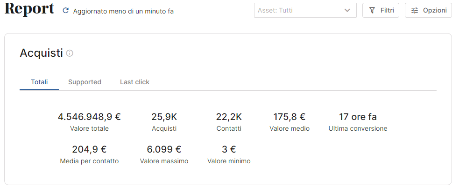Click the Aggiornato meno di un minuto fa text

123,11
